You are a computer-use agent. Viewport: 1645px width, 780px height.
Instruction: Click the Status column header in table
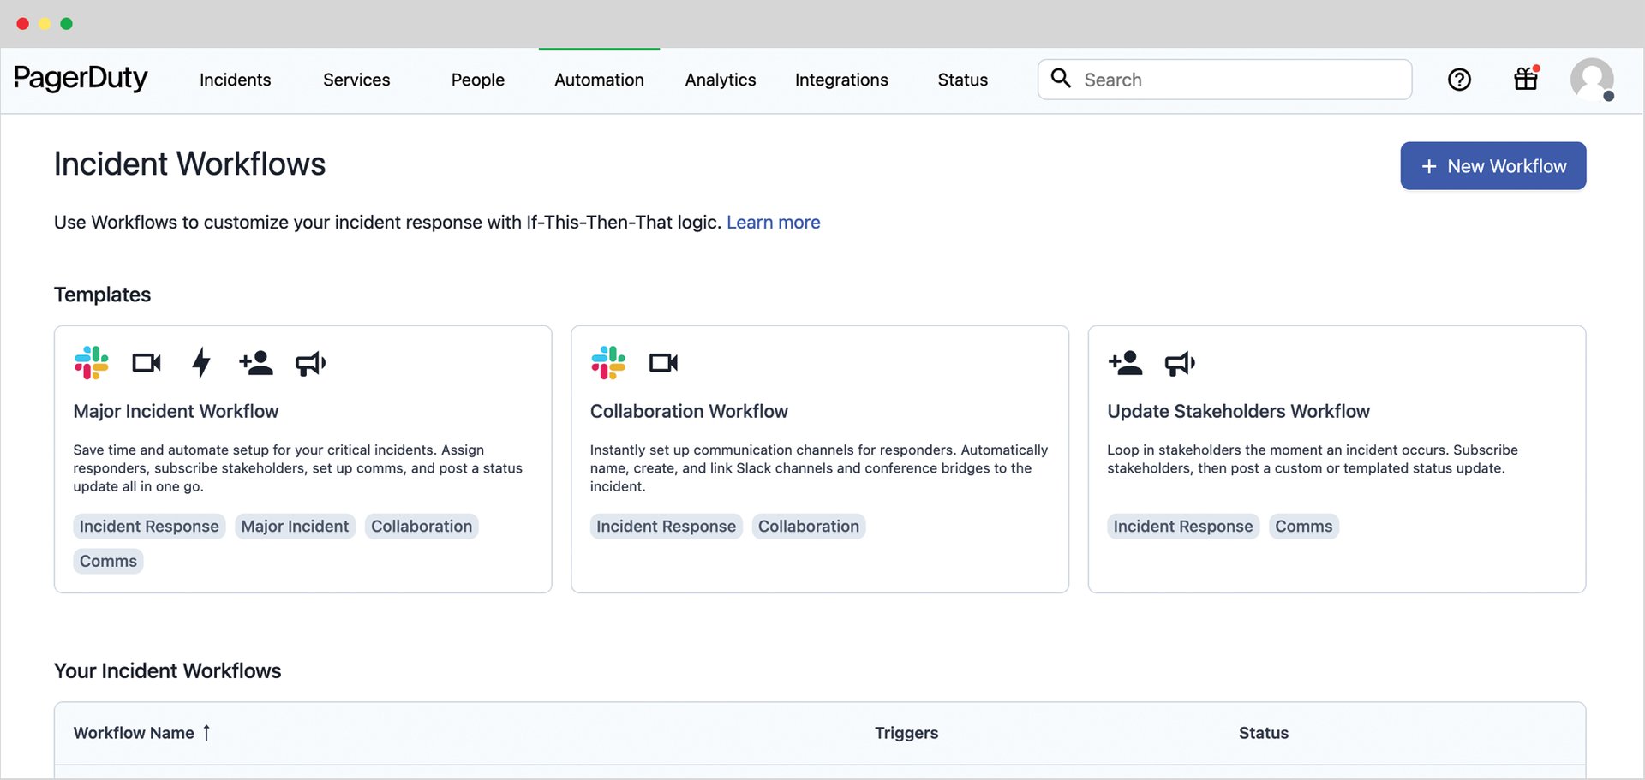tap(1263, 733)
